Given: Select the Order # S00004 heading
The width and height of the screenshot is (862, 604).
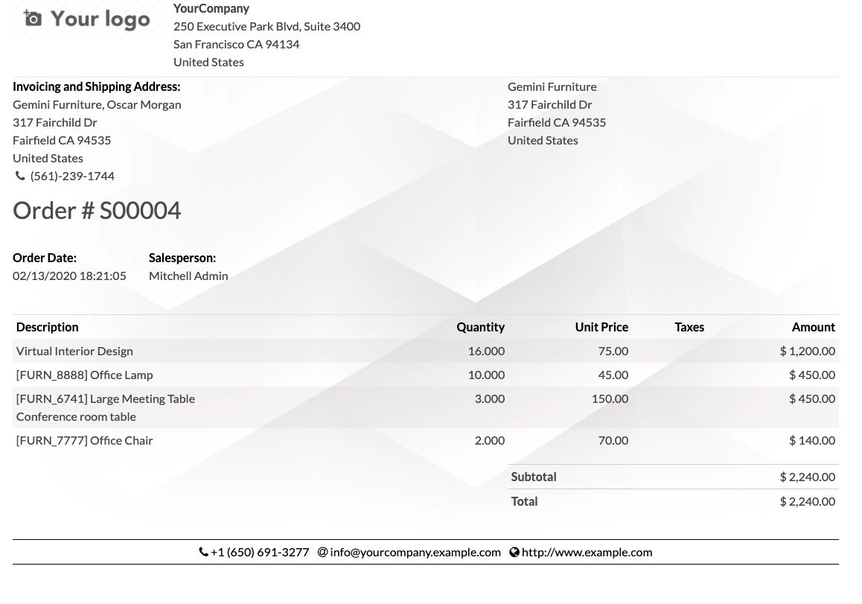Looking at the screenshot, I should pyautogui.click(x=97, y=211).
